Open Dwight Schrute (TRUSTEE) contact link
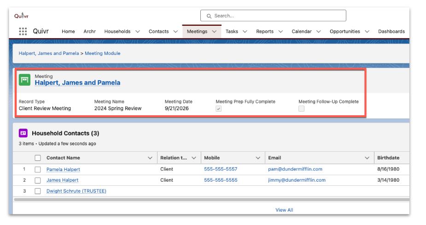The width and height of the screenshot is (426, 225). pyautogui.click(x=76, y=191)
